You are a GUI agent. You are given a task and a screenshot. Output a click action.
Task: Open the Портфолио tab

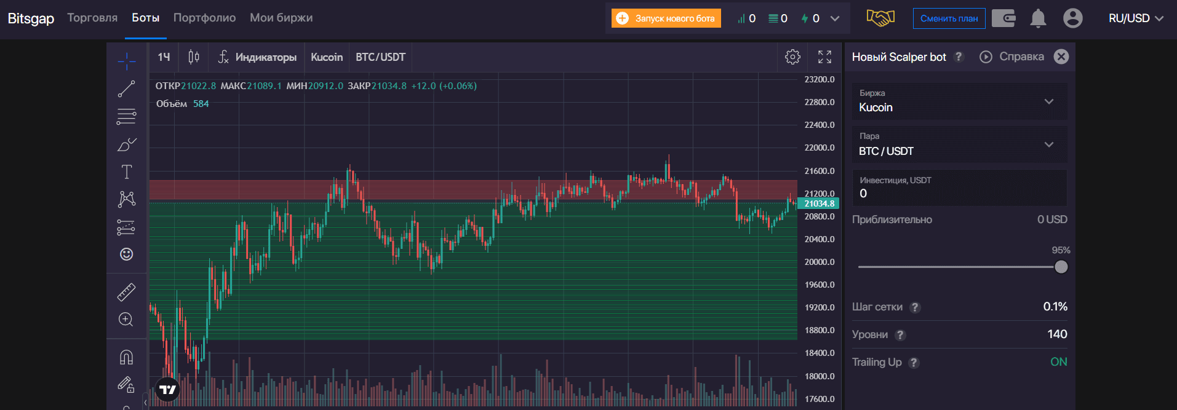point(205,18)
